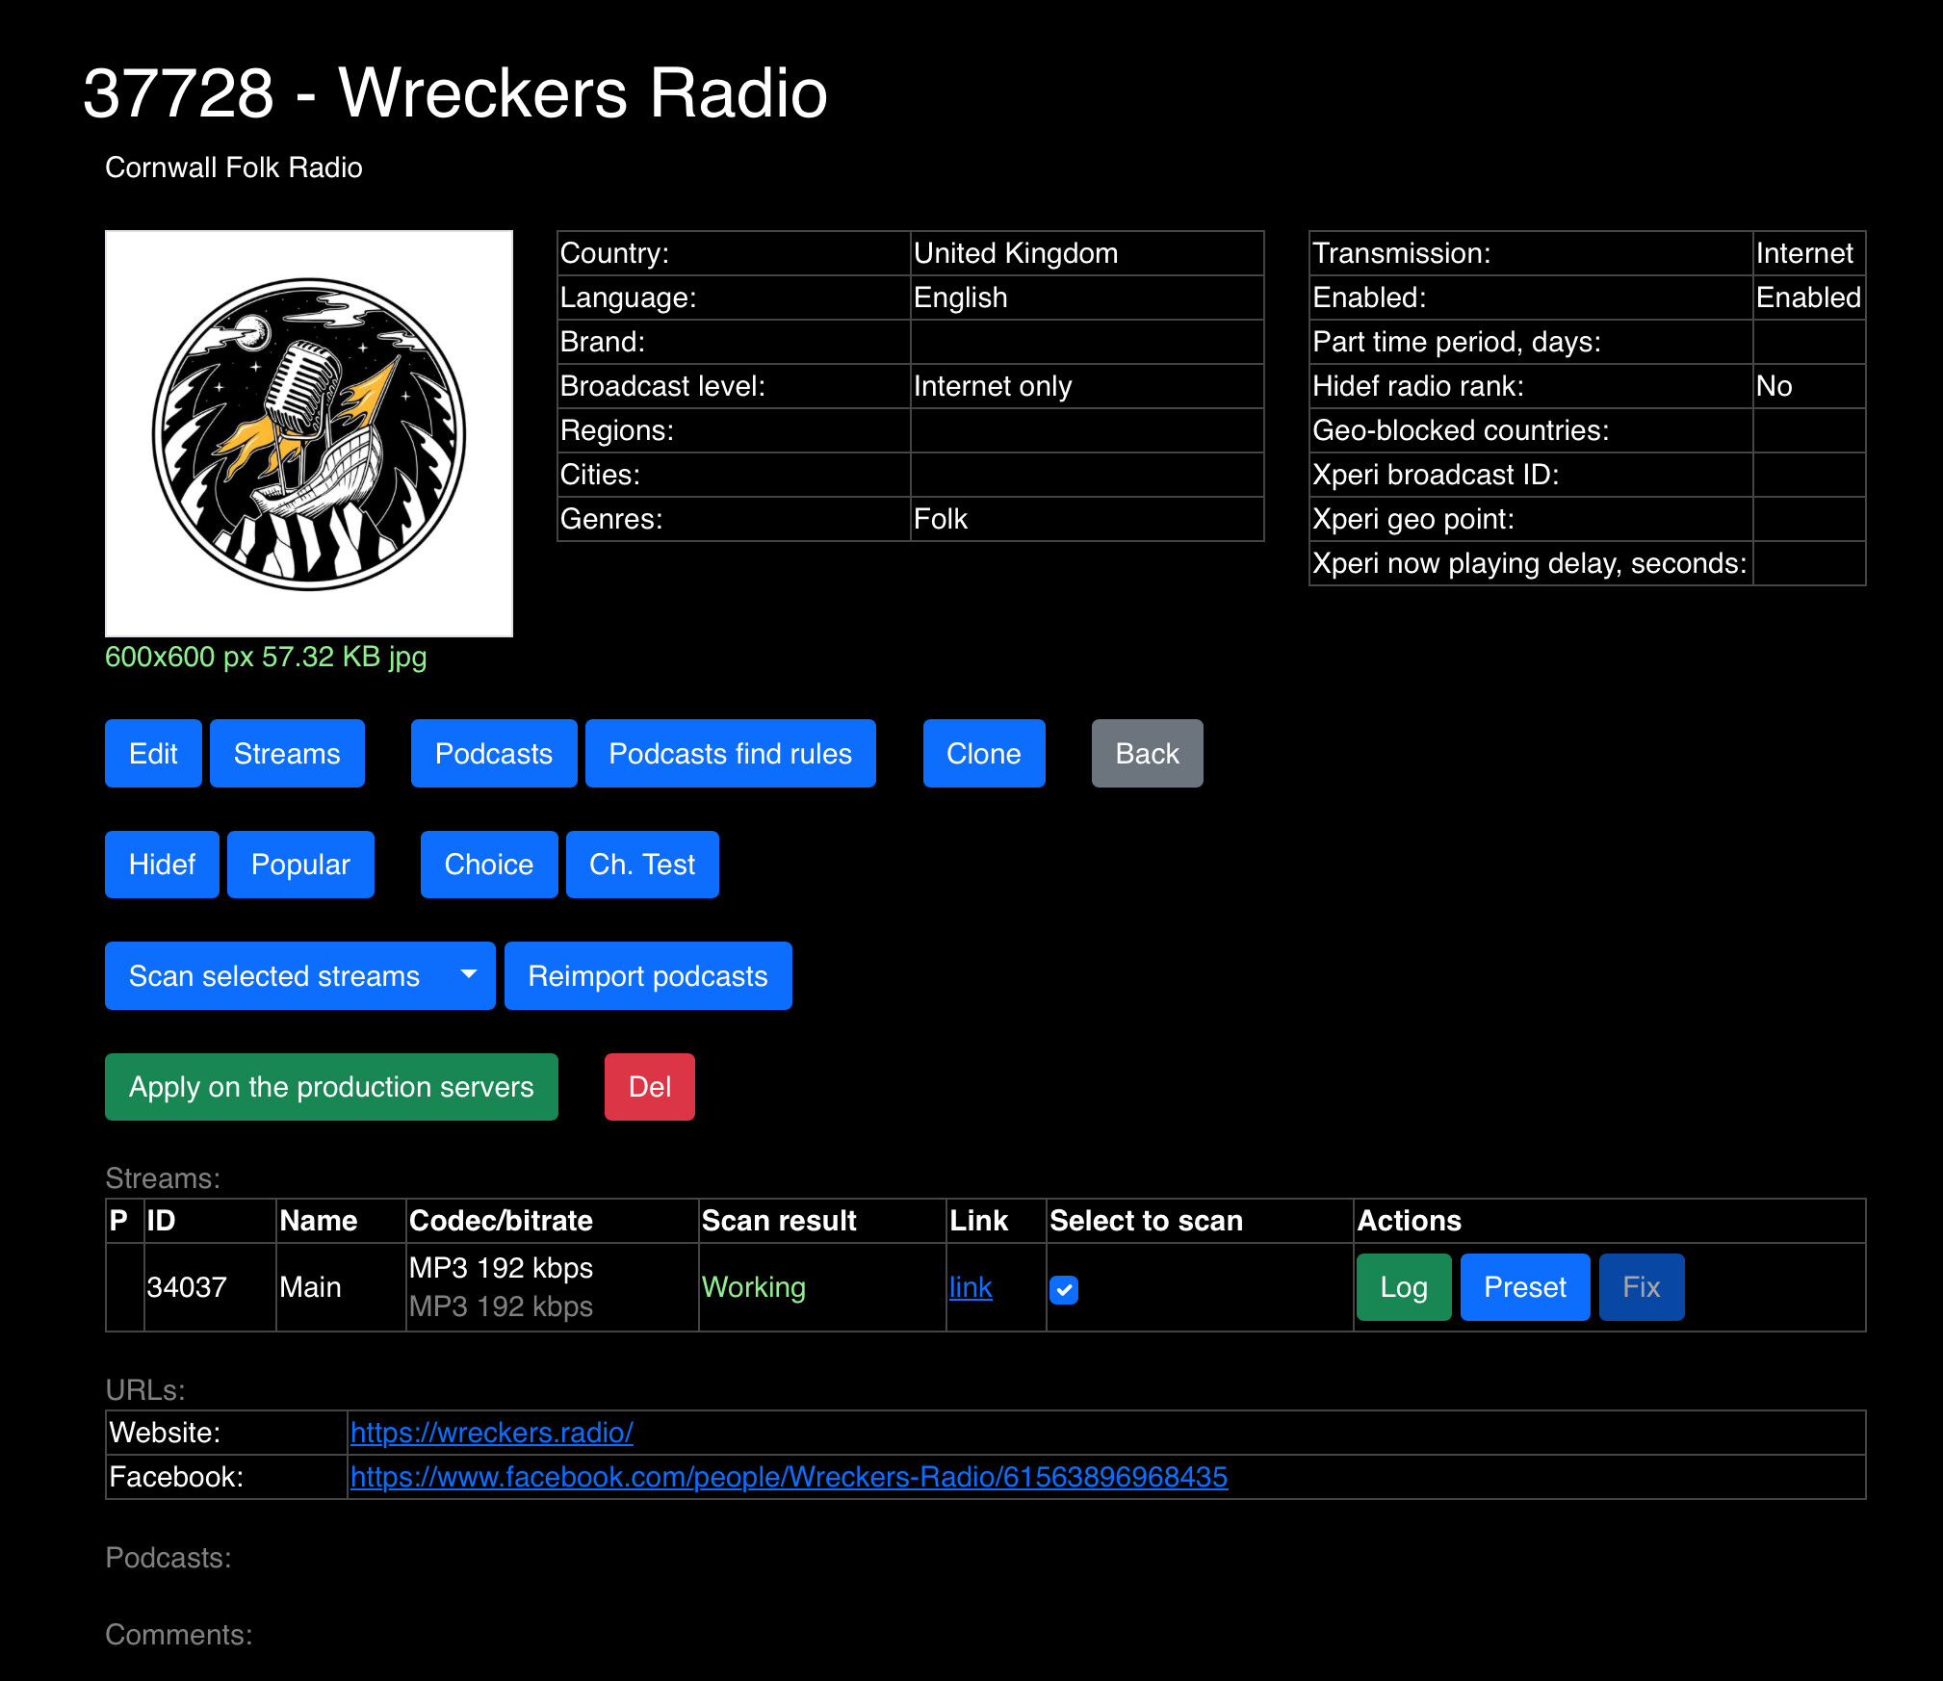Viewport: 1943px width, 1681px height.
Task: Open the Podcasts button
Action: pos(493,754)
